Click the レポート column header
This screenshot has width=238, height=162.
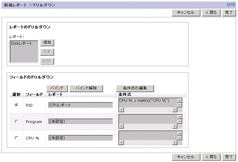click(x=55, y=95)
